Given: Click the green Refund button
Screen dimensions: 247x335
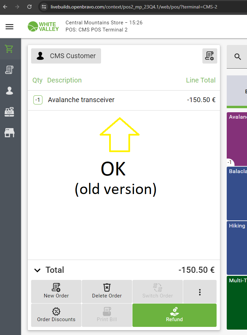Looking at the screenshot, I should pos(174,315).
